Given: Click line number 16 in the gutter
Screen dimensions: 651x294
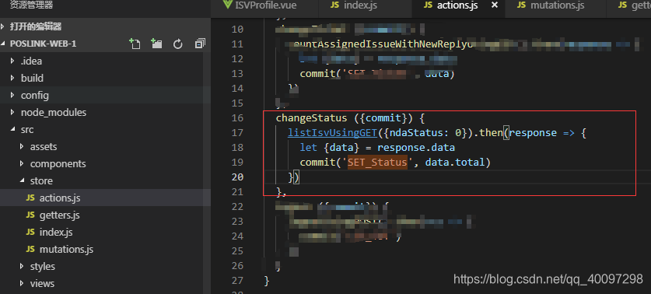Looking at the screenshot, I should coord(237,118).
